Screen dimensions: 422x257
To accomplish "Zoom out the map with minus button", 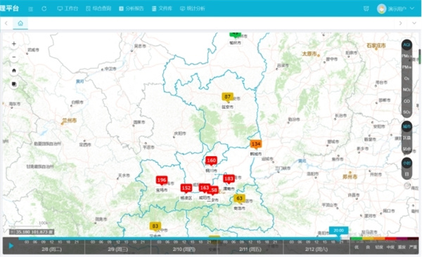I will 14,57.
